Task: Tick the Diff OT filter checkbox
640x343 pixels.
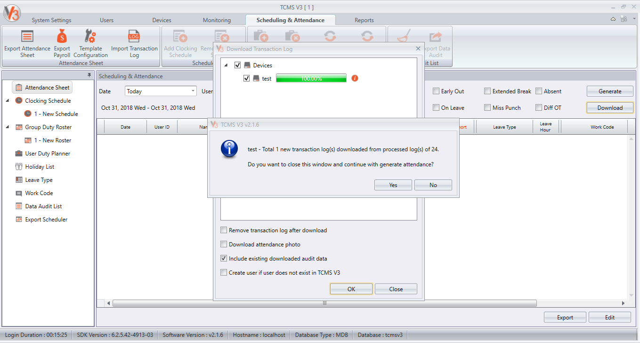Action: 539,108
